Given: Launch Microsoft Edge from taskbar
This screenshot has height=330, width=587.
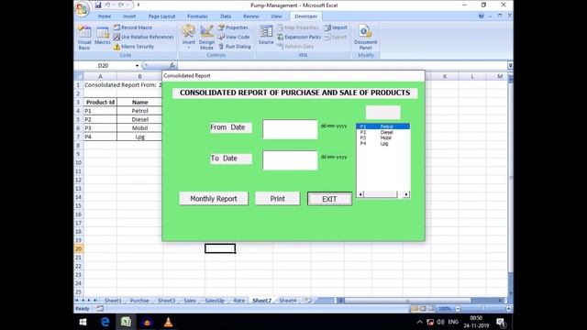Looking at the screenshot, I should (105, 322).
